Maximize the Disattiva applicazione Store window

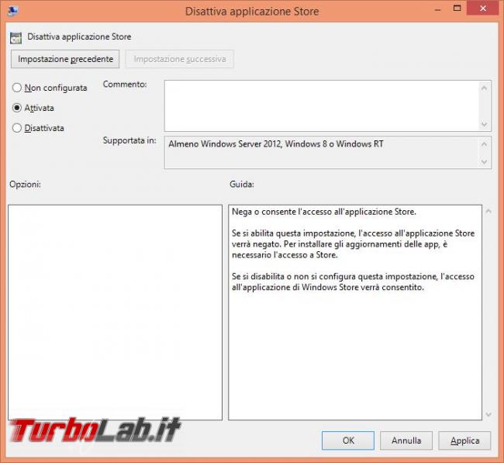[x=457, y=9]
